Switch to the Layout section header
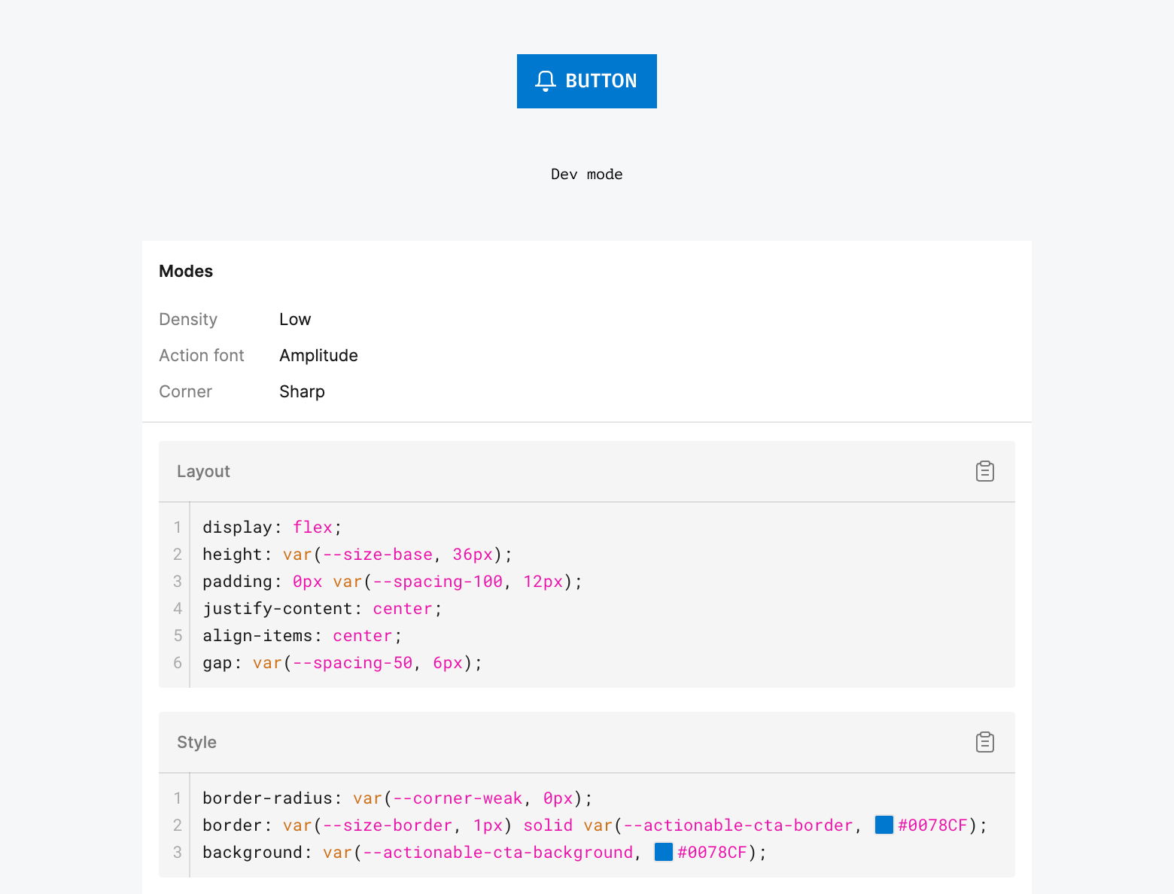The height and width of the screenshot is (894, 1174). 203,471
